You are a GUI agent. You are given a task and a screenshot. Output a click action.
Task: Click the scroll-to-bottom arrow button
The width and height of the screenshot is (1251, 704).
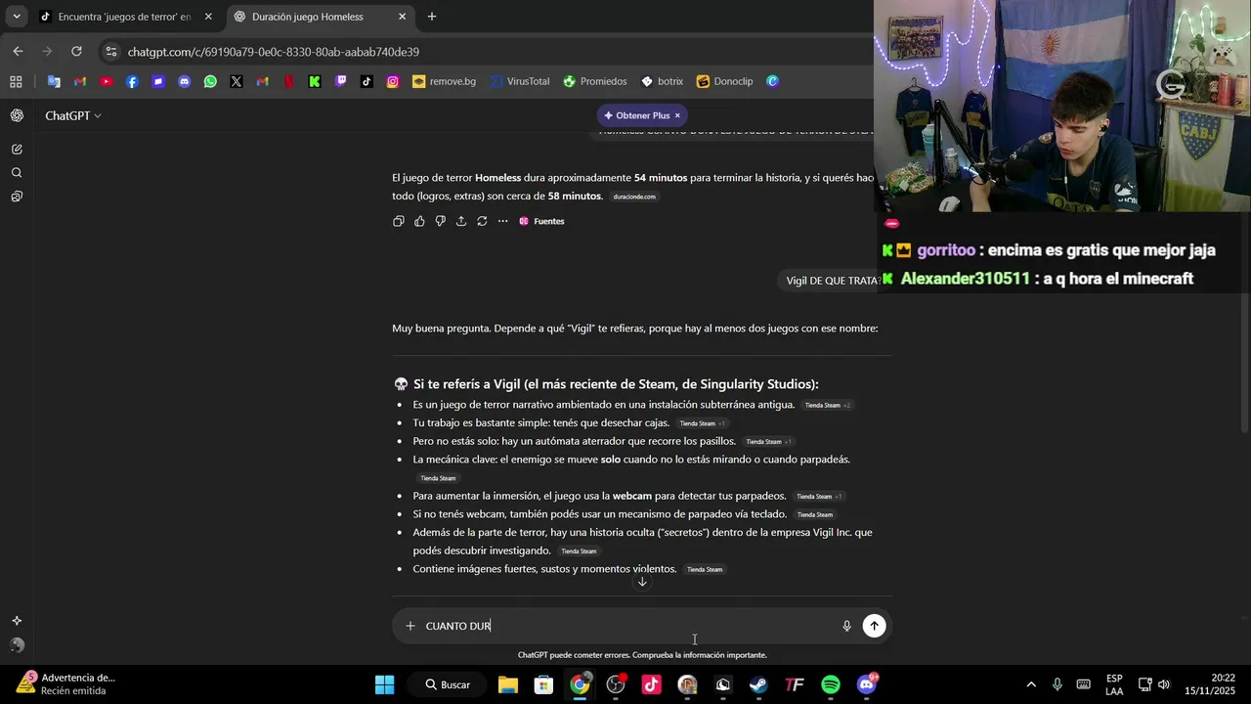(x=642, y=582)
